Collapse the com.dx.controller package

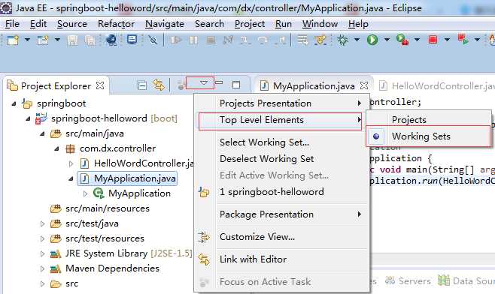point(56,148)
